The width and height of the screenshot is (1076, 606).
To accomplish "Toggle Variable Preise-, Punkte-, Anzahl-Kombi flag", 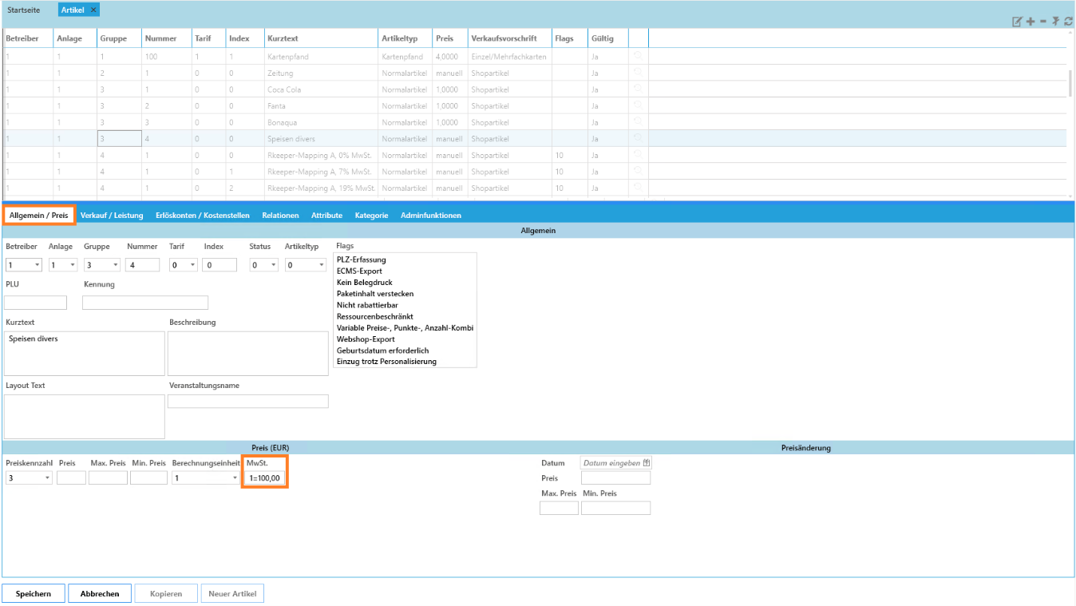I will click(x=405, y=327).
